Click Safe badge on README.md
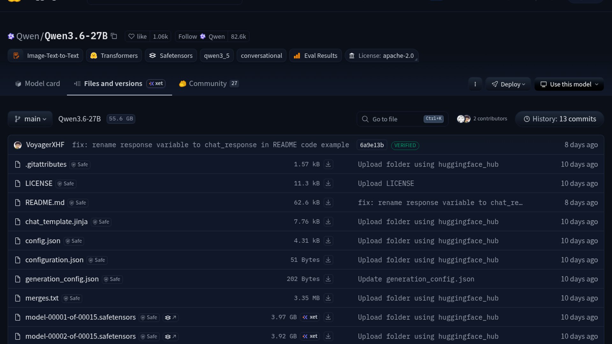Viewport: 612px width, 344px height. point(78,203)
